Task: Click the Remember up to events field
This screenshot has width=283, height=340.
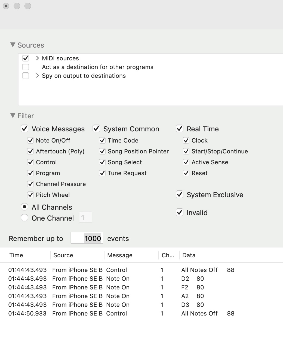Action: coord(87,238)
